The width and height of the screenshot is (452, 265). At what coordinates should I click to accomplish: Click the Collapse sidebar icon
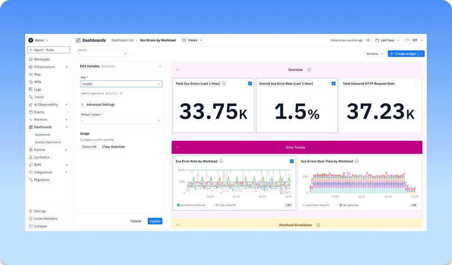point(31,226)
